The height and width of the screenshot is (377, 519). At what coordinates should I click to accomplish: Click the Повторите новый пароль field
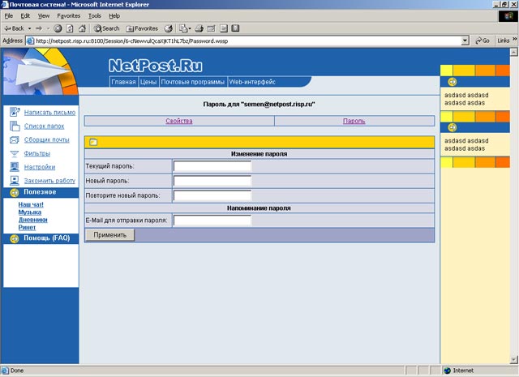(x=212, y=195)
